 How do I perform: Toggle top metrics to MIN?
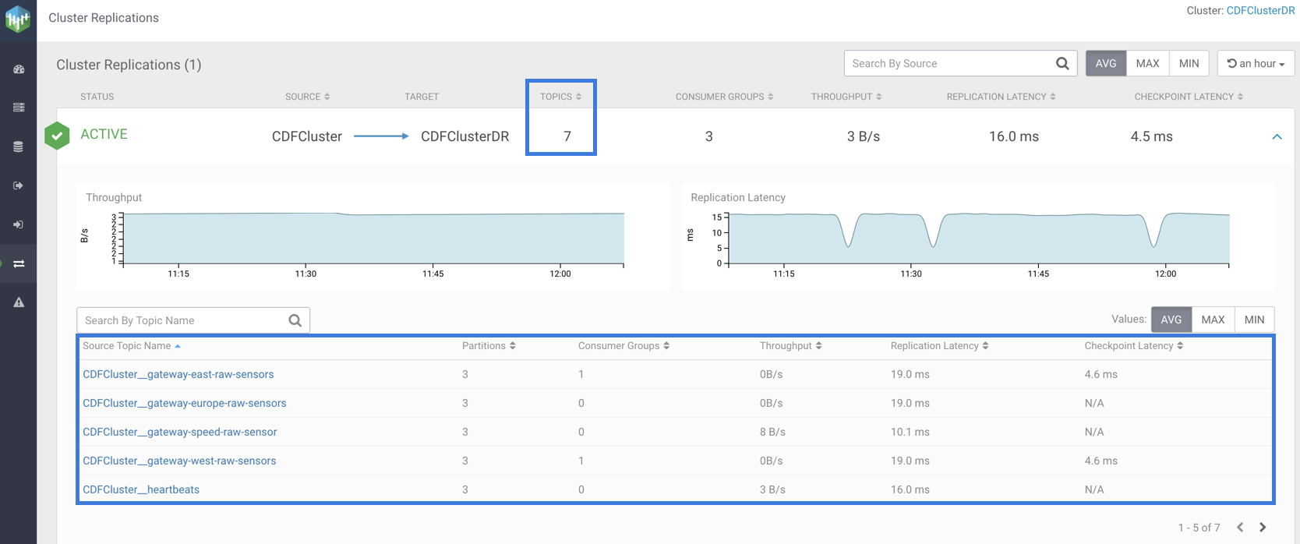tap(1189, 64)
